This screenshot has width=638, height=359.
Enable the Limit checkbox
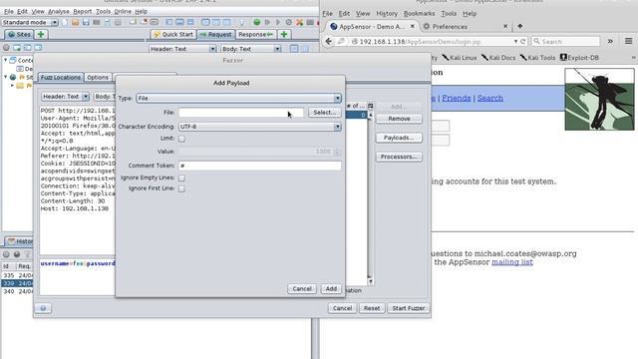(181, 139)
